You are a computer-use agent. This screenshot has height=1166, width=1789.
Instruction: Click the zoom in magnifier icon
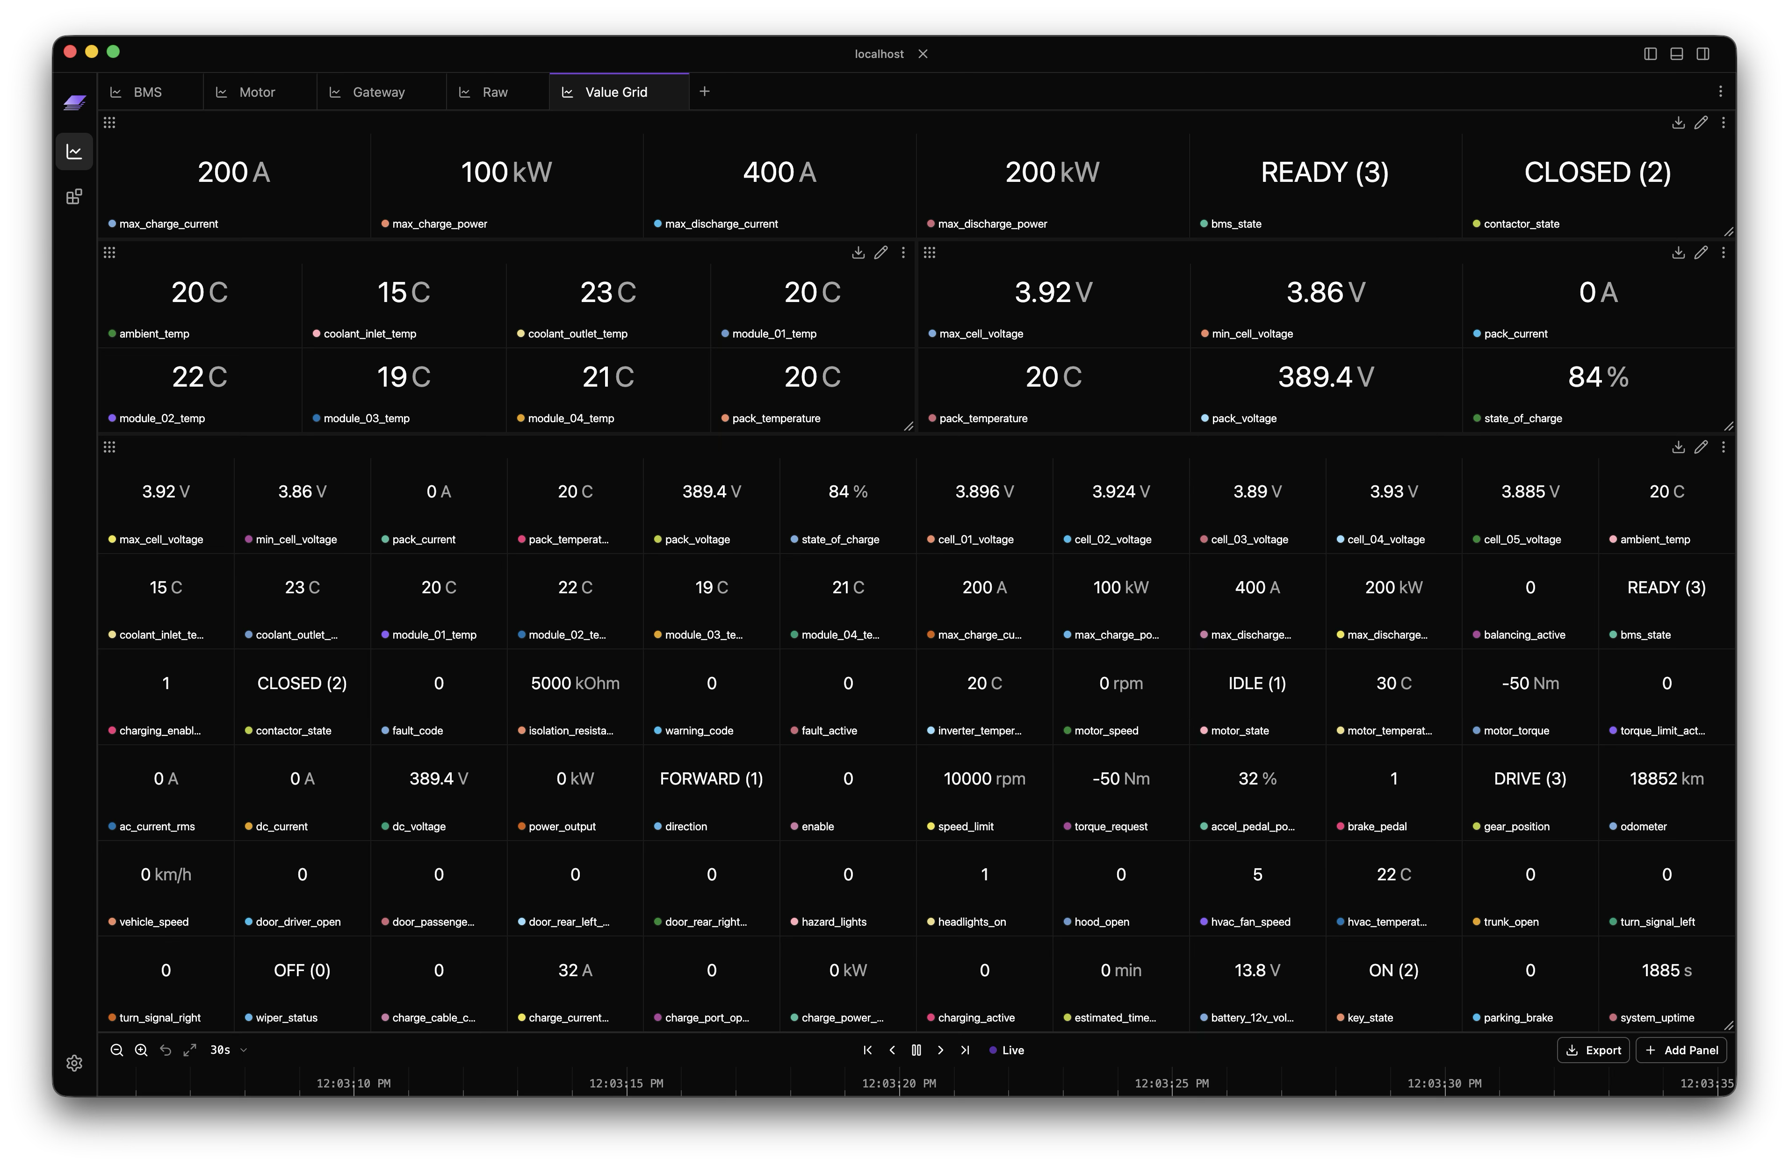click(x=141, y=1050)
